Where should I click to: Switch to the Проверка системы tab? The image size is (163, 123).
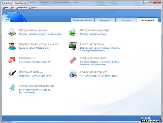(x=82, y=20)
